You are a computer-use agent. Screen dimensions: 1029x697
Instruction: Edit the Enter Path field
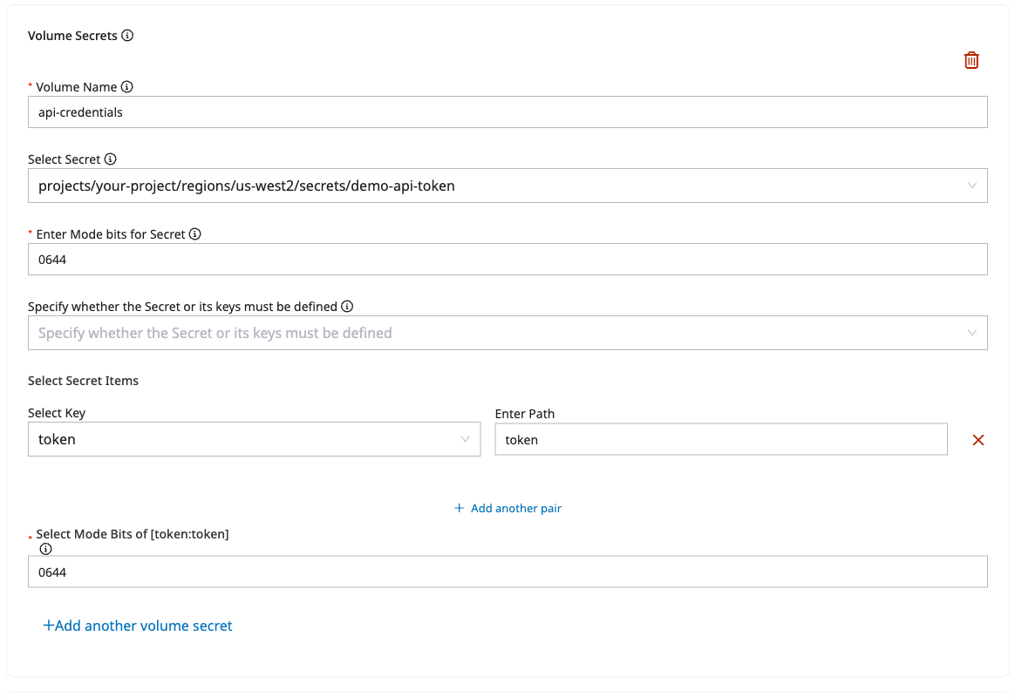point(720,439)
